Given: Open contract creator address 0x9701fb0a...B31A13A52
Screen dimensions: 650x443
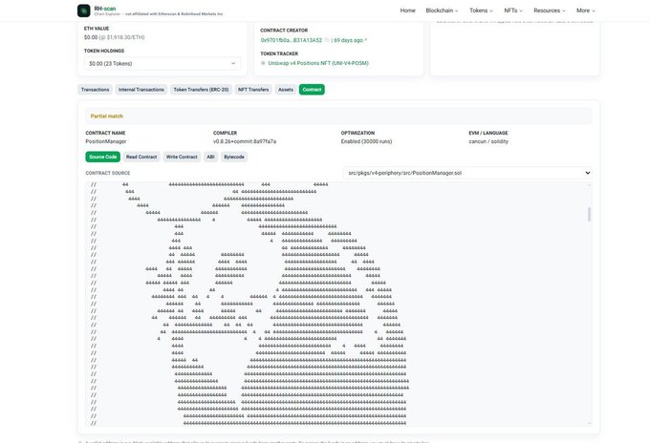Looking at the screenshot, I should point(291,40).
